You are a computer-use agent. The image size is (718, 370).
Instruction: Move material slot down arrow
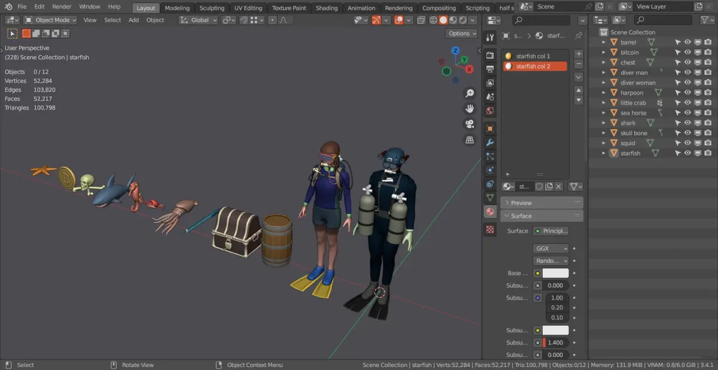579,100
